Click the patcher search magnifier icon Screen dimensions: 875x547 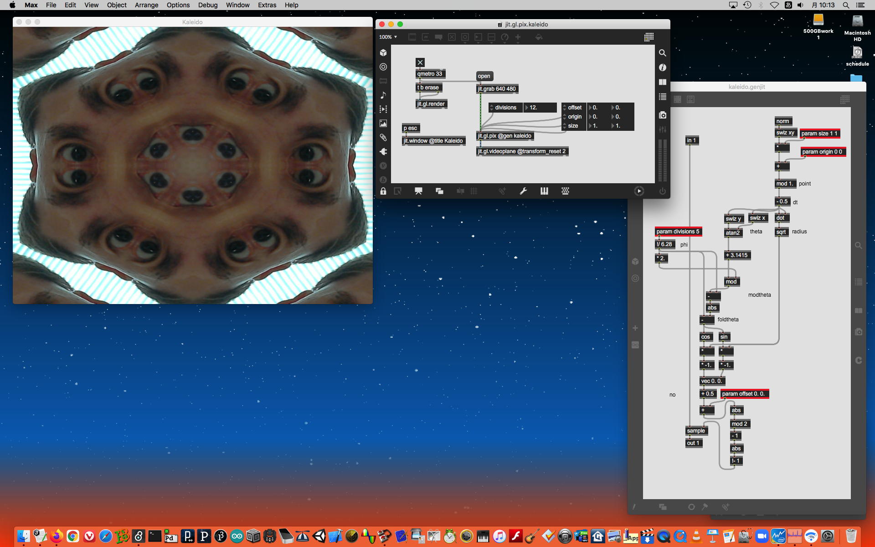663,53
